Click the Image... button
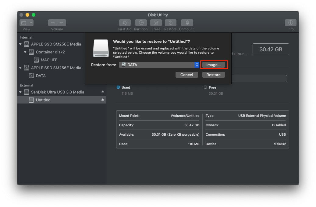This screenshot has width=316, height=207. tap(214, 65)
